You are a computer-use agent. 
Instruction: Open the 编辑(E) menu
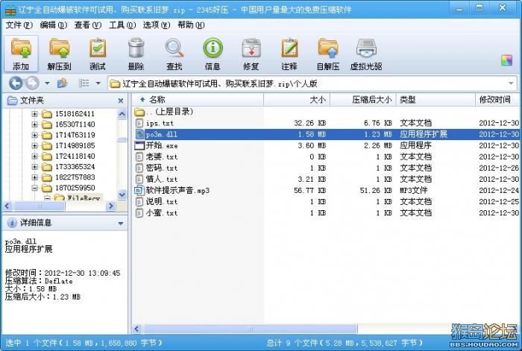[53, 25]
